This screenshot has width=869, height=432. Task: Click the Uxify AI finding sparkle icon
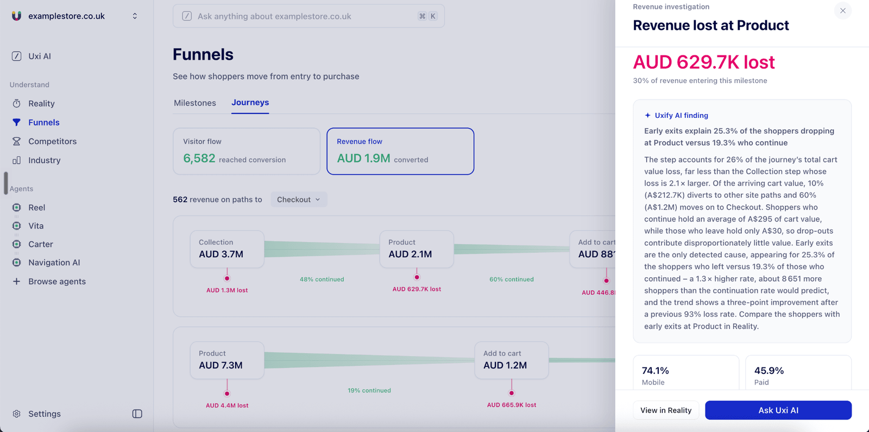[647, 115]
